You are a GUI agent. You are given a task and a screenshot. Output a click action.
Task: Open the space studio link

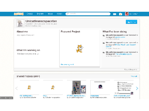pyautogui.click(x=120, y=37)
